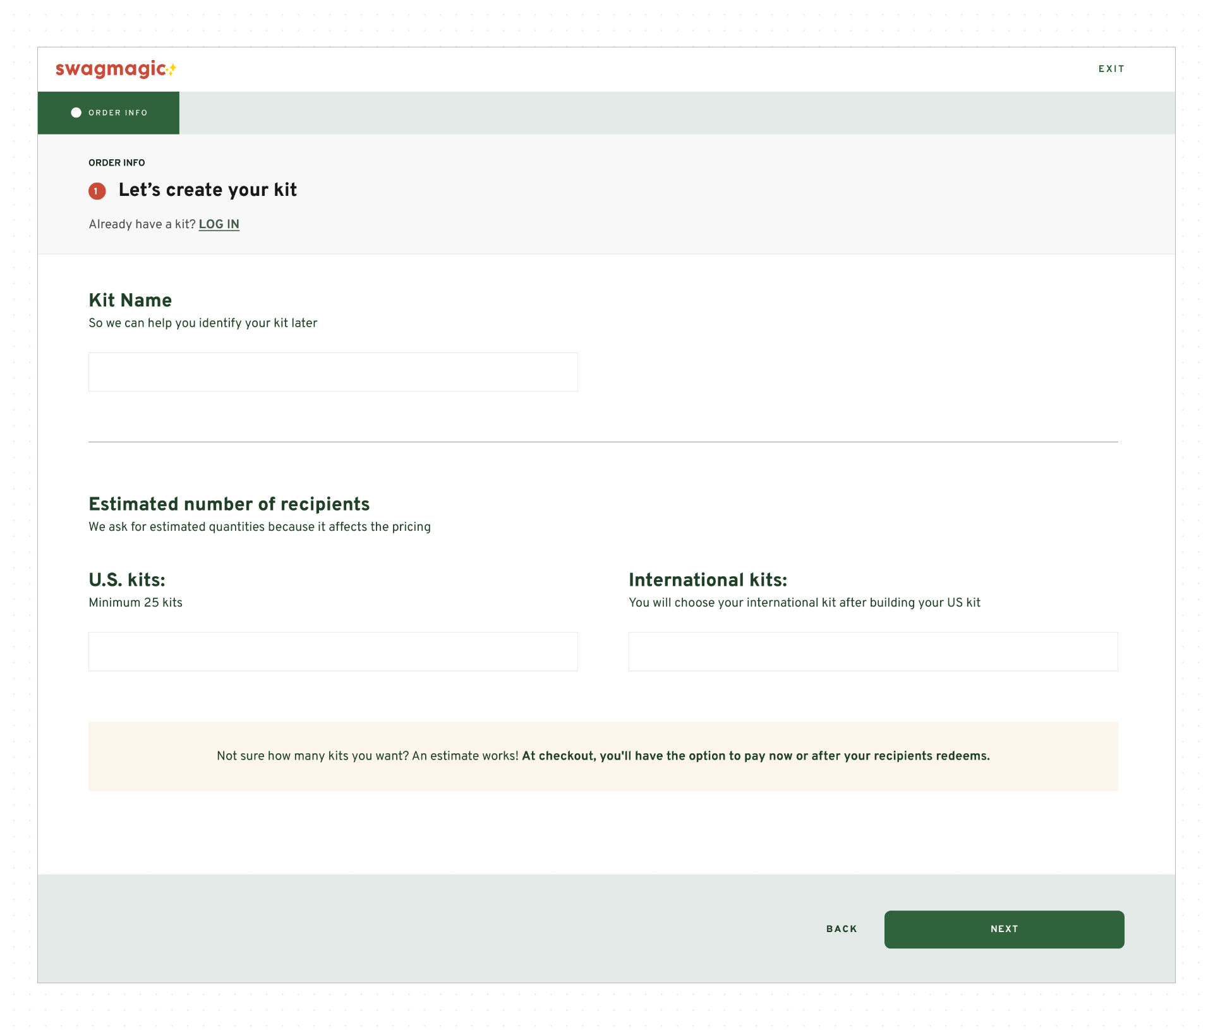Click the small ORDER INFO label above the heading
Image resolution: width=1213 pixels, height=1030 pixels.
tap(117, 163)
